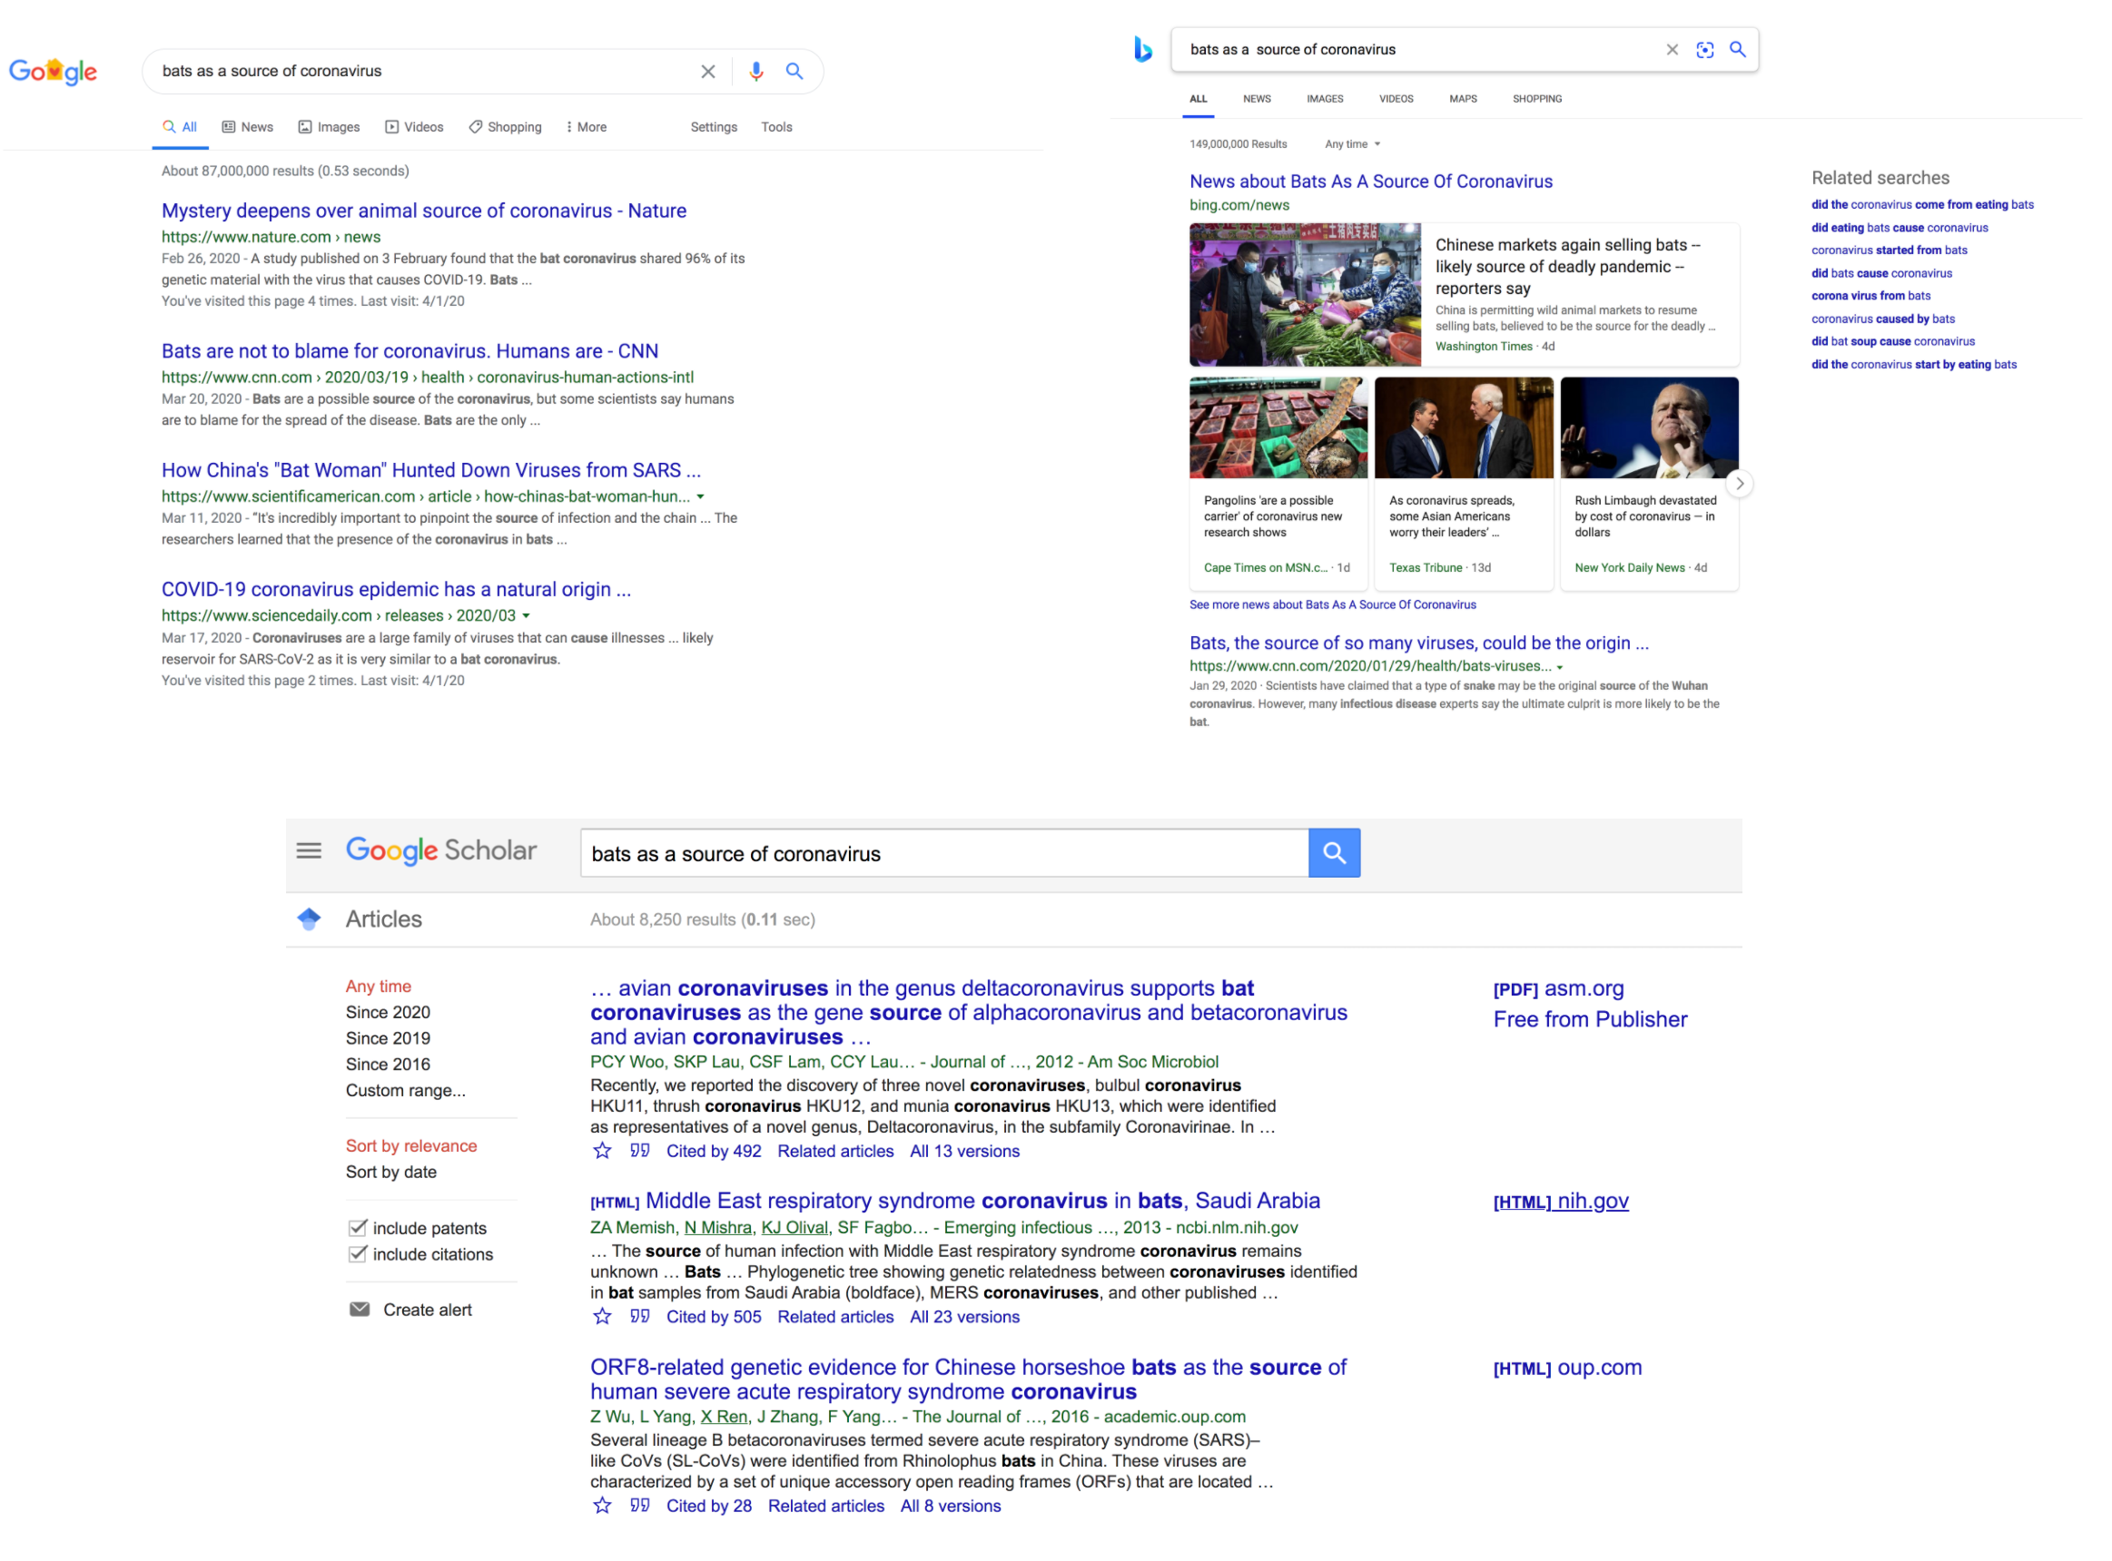Select Sort by date in Scholar
The image size is (2112, 1561).
[391, 1173]
